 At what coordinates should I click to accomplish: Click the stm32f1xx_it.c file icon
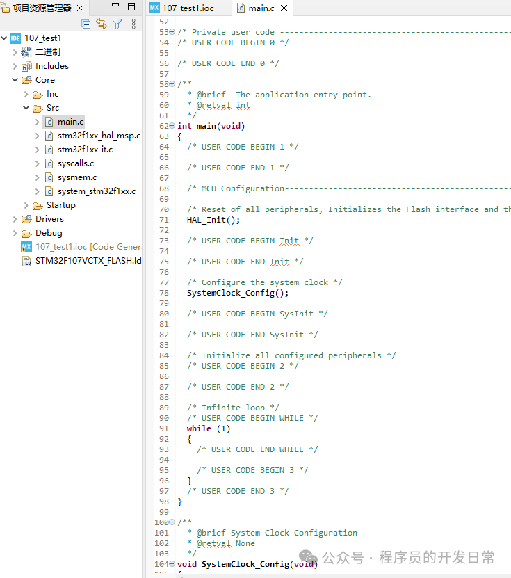click(49, 150)
